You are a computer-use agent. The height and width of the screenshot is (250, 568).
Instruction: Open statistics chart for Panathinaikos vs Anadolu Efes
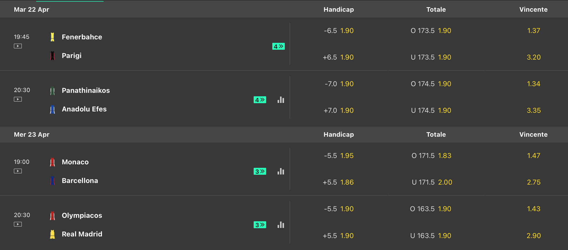click(281, 100)
